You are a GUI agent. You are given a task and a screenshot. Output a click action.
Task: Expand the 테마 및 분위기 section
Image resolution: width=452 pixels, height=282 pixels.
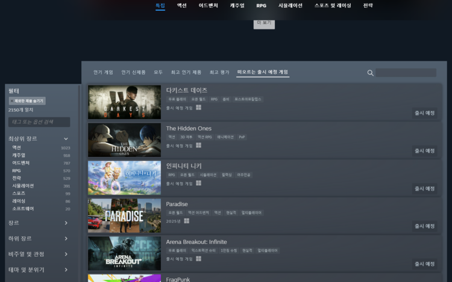point(66,269)
